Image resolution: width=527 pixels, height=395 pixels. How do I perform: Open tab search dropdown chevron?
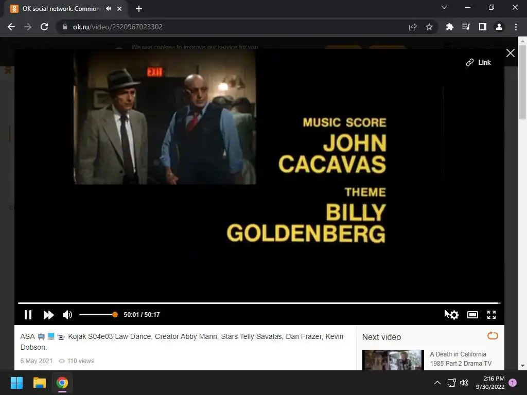(x=444, y=7)
